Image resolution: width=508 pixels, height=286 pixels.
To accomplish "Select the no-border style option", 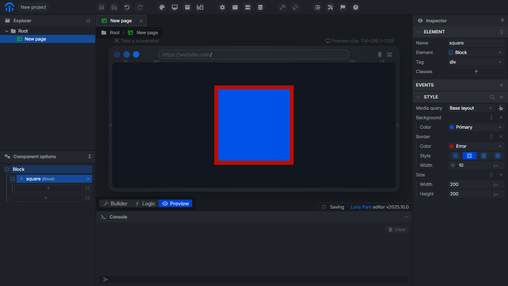I will (456, 156).
